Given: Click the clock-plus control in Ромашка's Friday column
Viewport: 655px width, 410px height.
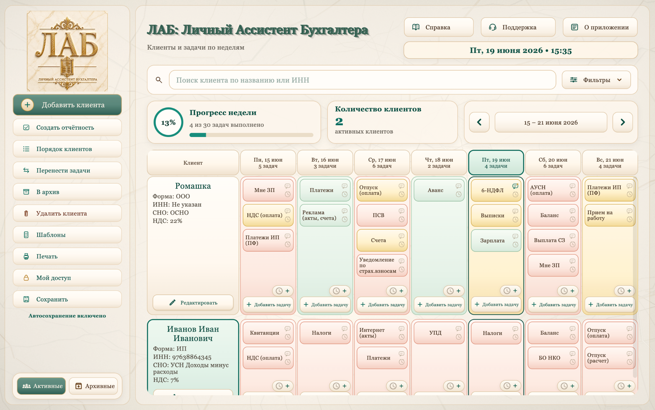Looking at the screenshot, I should pos(510,291).
